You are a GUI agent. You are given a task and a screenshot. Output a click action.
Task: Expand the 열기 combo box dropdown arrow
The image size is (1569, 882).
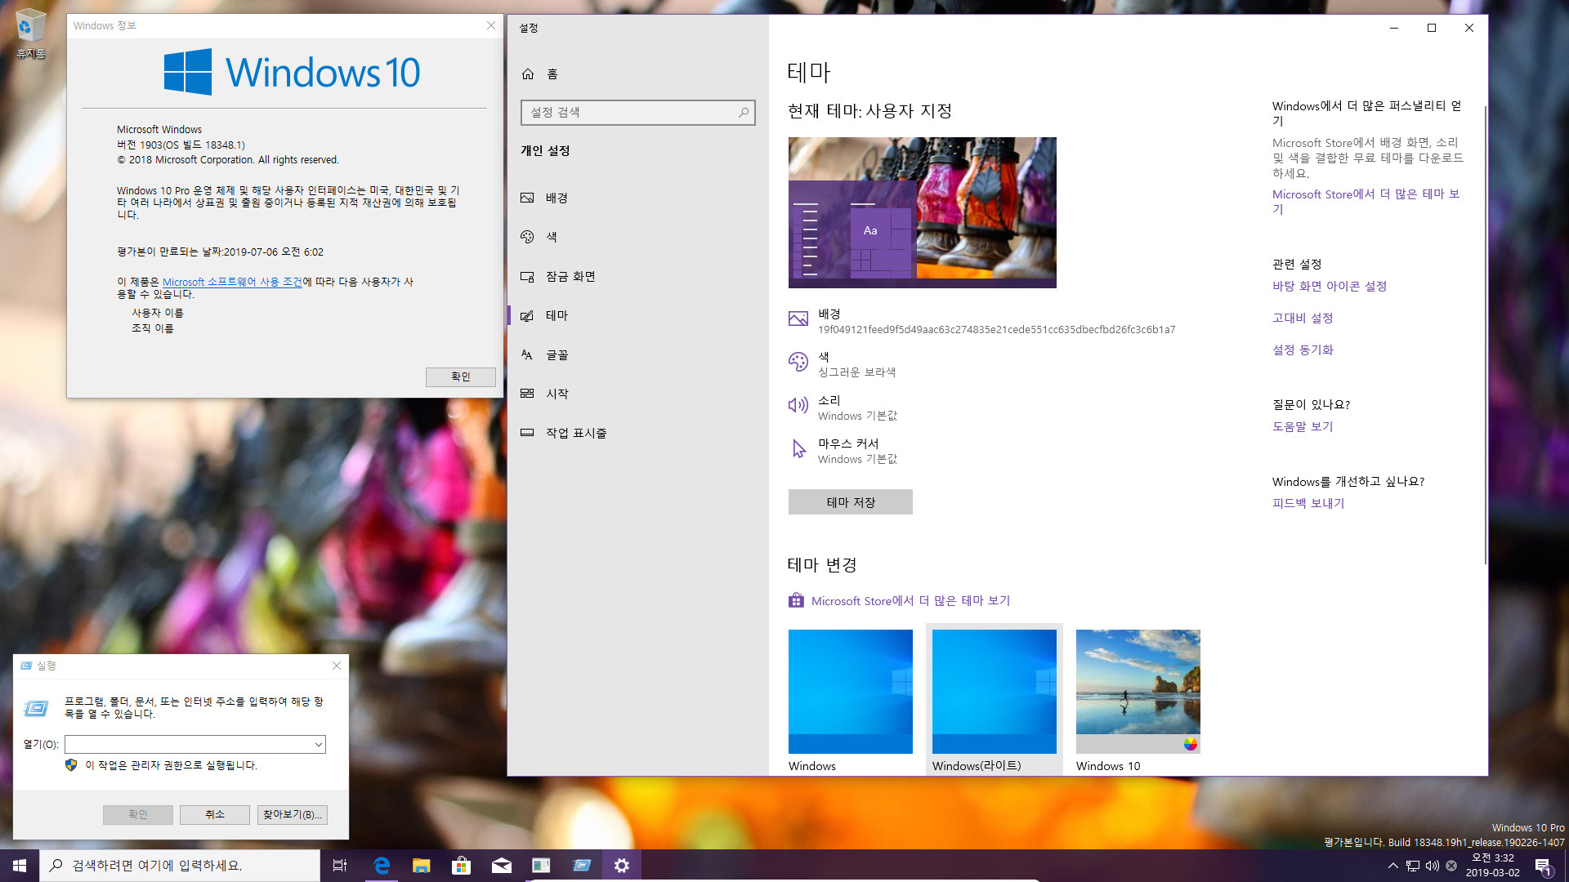318,745
